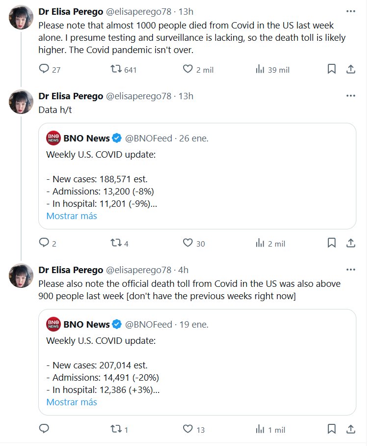Like the 'Data h/t' tweet with 30 likes
The height and width of the screenshot is (446, 377).
coord(188,243)
